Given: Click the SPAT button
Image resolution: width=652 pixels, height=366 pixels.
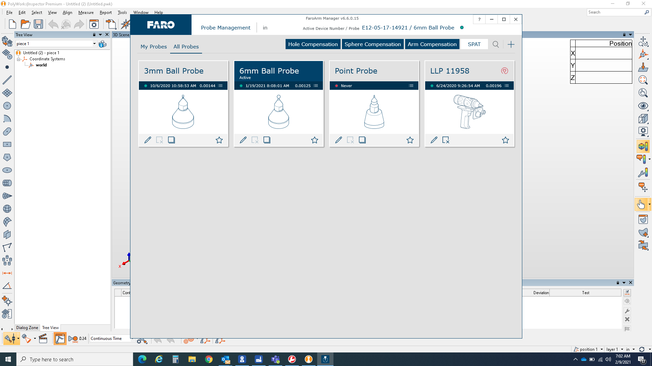Looking at the screenshot, I should point(474,44).
